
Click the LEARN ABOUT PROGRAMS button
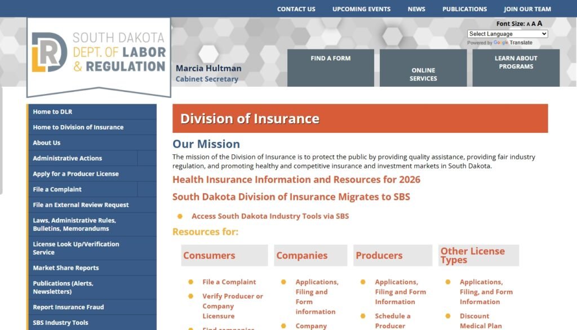point(516,68)
